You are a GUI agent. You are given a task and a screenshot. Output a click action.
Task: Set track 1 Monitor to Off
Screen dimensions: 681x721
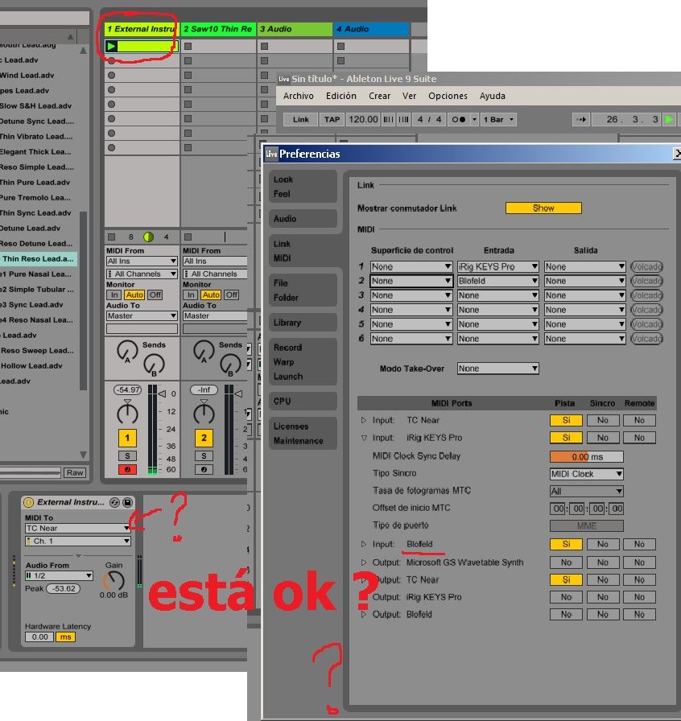(155, 295)
